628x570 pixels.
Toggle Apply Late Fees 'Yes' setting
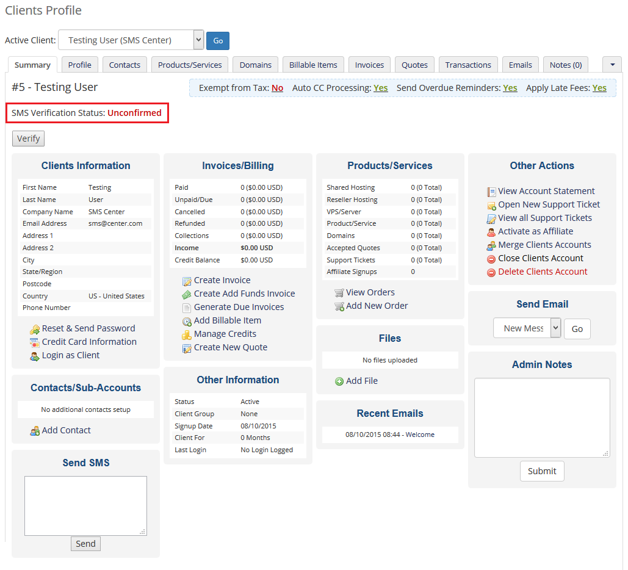click(x=599, y=88)
